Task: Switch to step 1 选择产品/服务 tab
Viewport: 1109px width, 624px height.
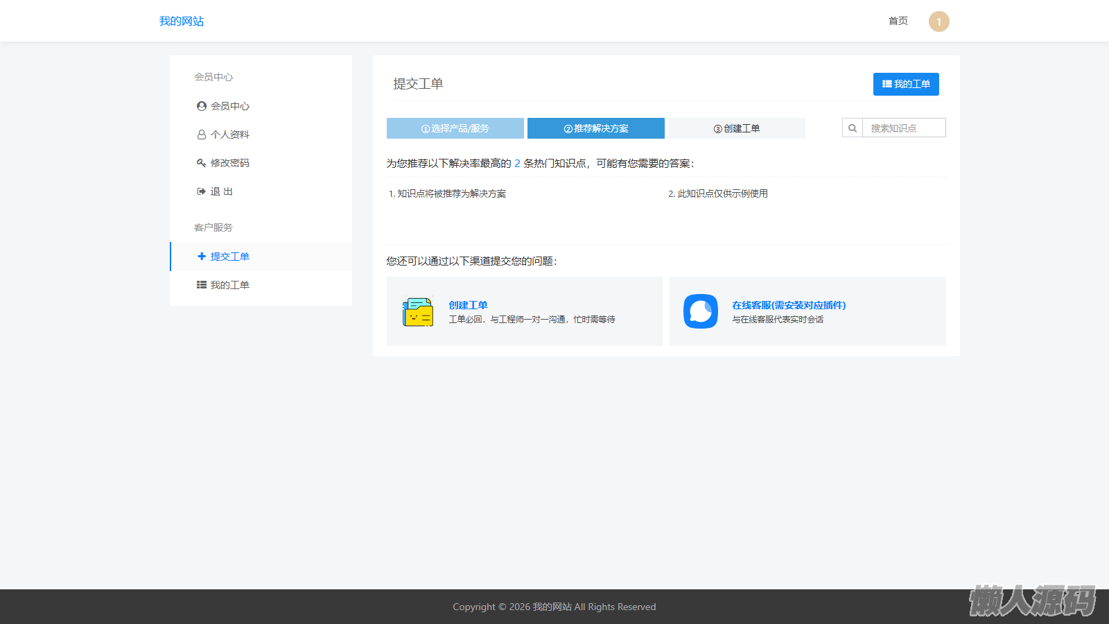Action: click(455, 128)
